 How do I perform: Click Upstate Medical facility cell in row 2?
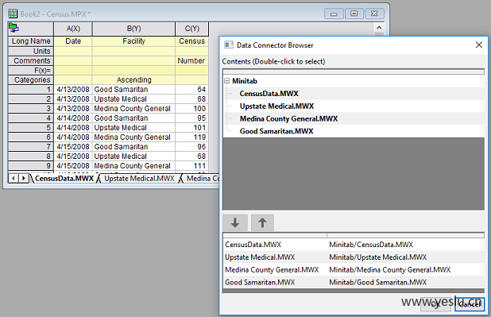tap(133, 99)
